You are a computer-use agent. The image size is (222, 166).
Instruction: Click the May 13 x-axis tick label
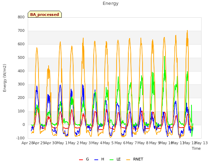(x=201, y=143)
